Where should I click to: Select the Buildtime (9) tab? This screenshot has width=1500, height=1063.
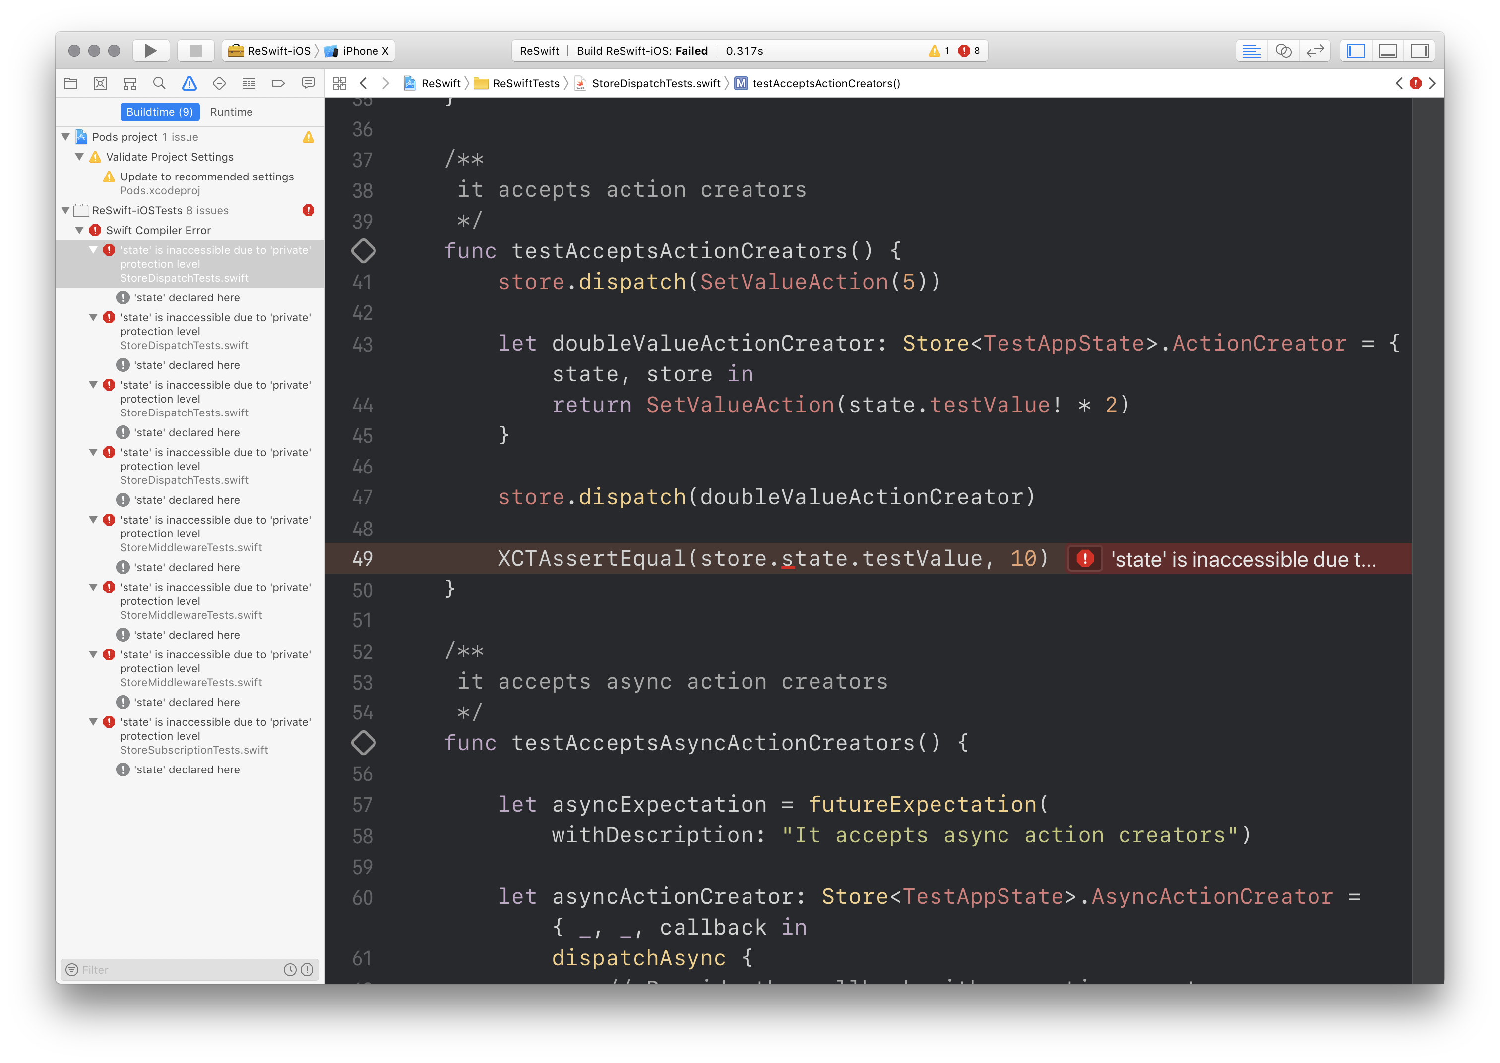tap(160, 112)
